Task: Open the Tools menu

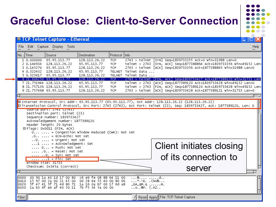Action: click(71, 47)
